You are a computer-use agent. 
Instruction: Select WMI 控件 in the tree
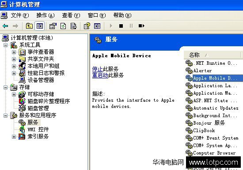(x=38, y=129)
